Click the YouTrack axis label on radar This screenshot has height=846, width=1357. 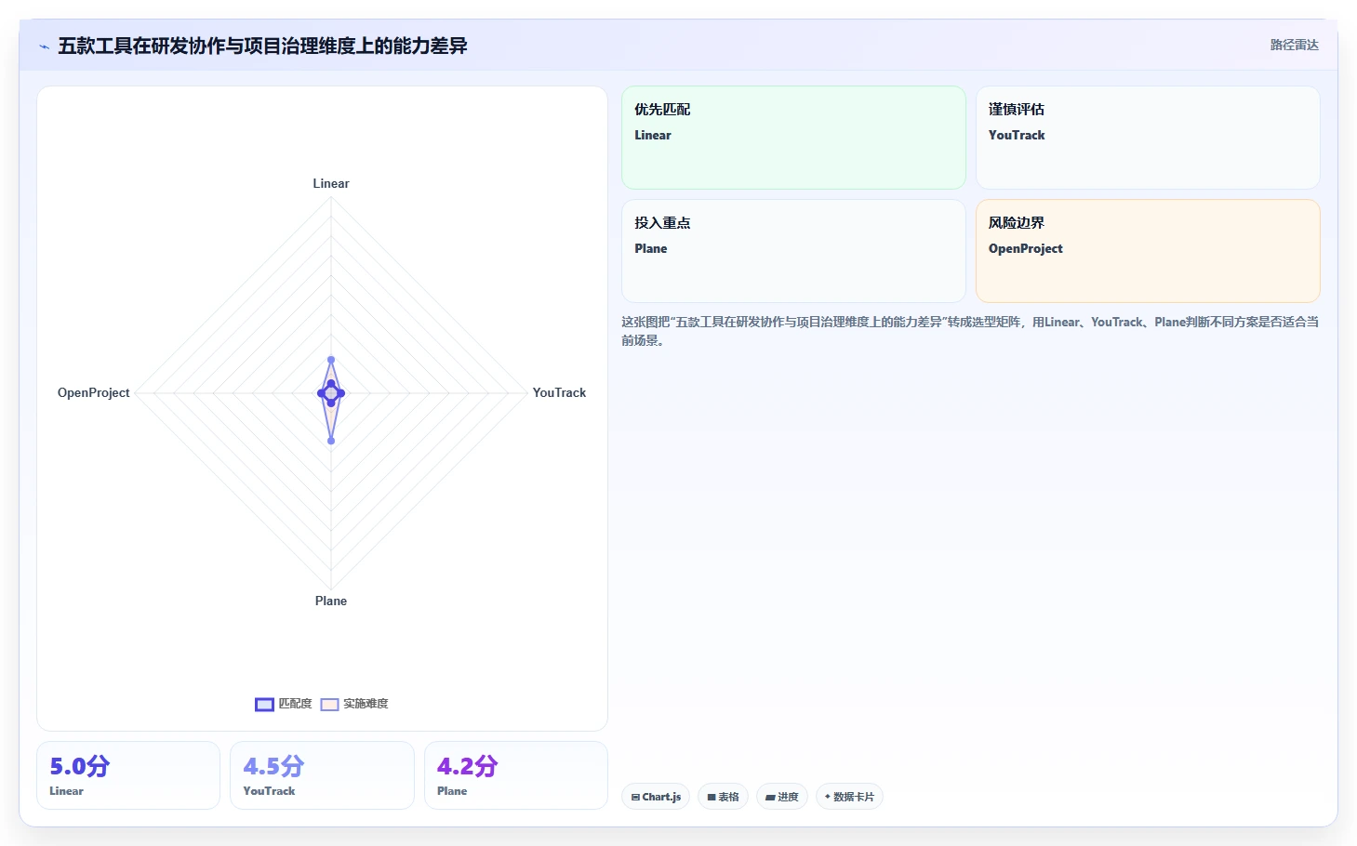[559, 392]
